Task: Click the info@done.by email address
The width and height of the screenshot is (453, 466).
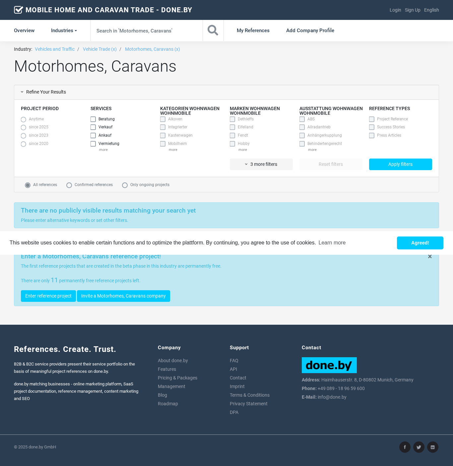Action: [x=332, y=397]
